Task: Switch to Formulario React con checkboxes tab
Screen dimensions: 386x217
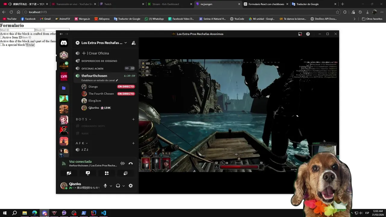Action: point(266,4)
